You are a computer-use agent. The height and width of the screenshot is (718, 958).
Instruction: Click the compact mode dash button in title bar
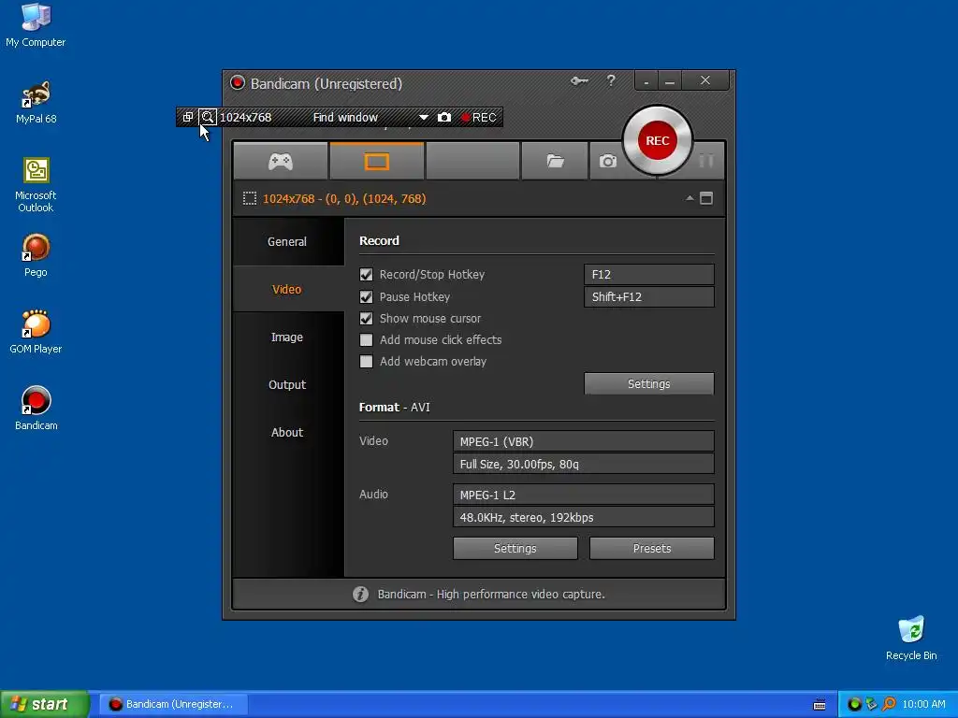646,80
